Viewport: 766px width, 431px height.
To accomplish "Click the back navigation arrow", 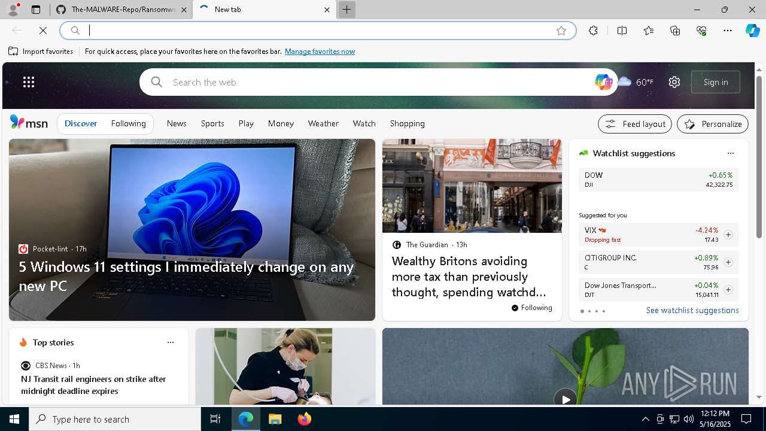I will (17, 31).
